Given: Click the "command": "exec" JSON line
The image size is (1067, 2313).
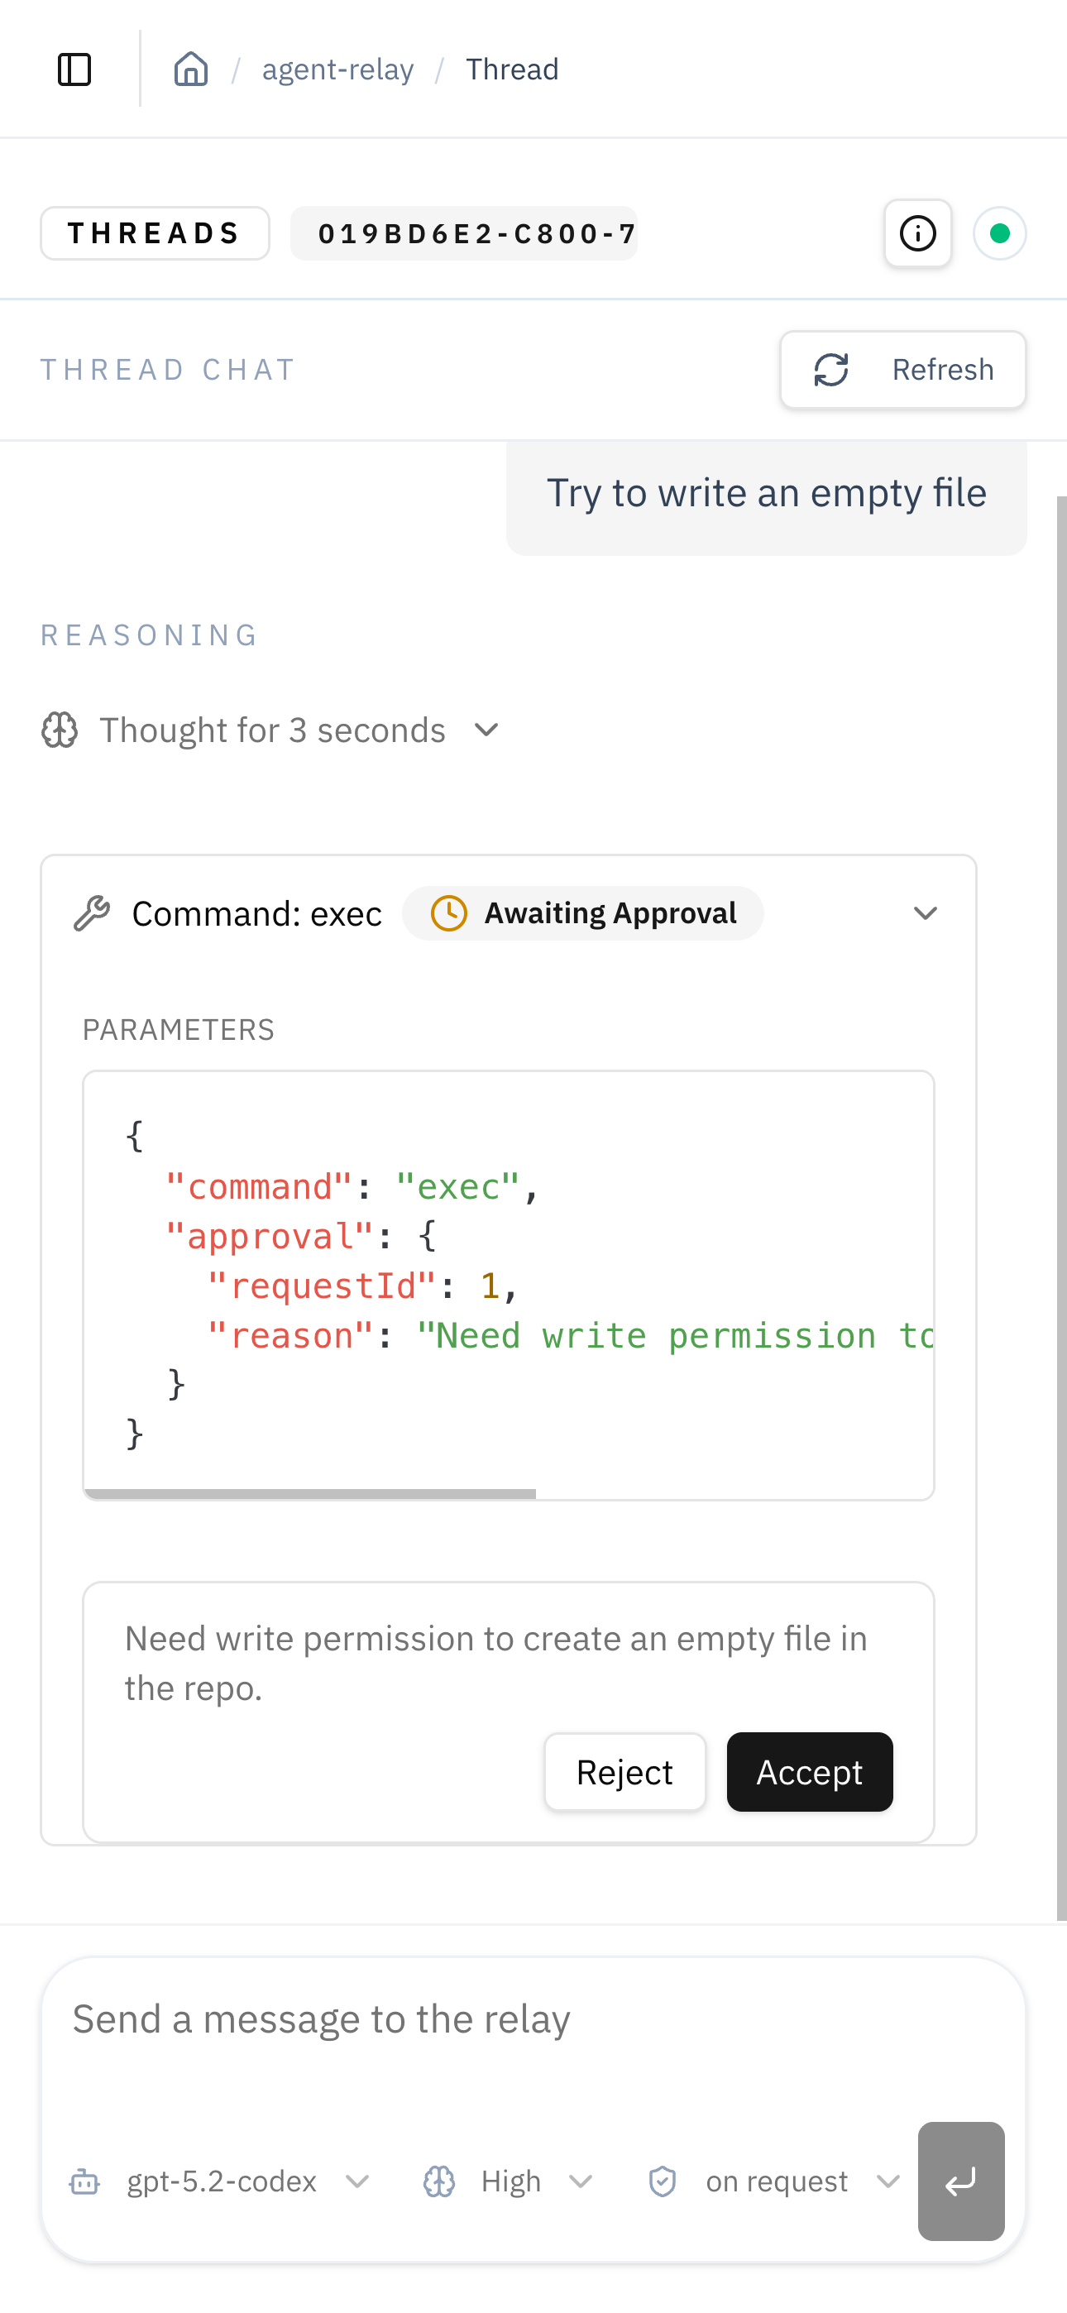Looking at the screenshot, I should [352, 1187].
